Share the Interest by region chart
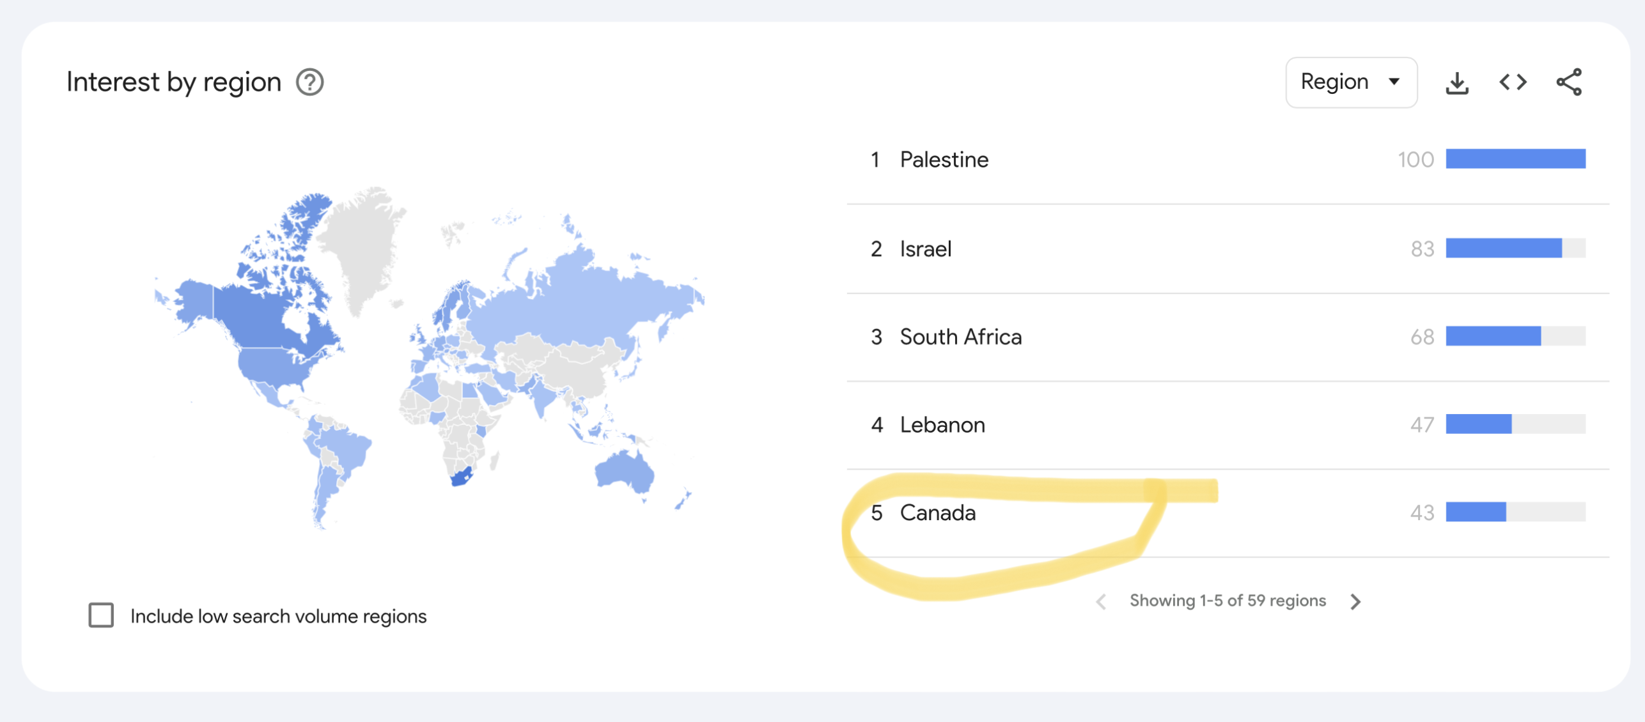This screenshot has height=722, width=1645. (1569, 82)
